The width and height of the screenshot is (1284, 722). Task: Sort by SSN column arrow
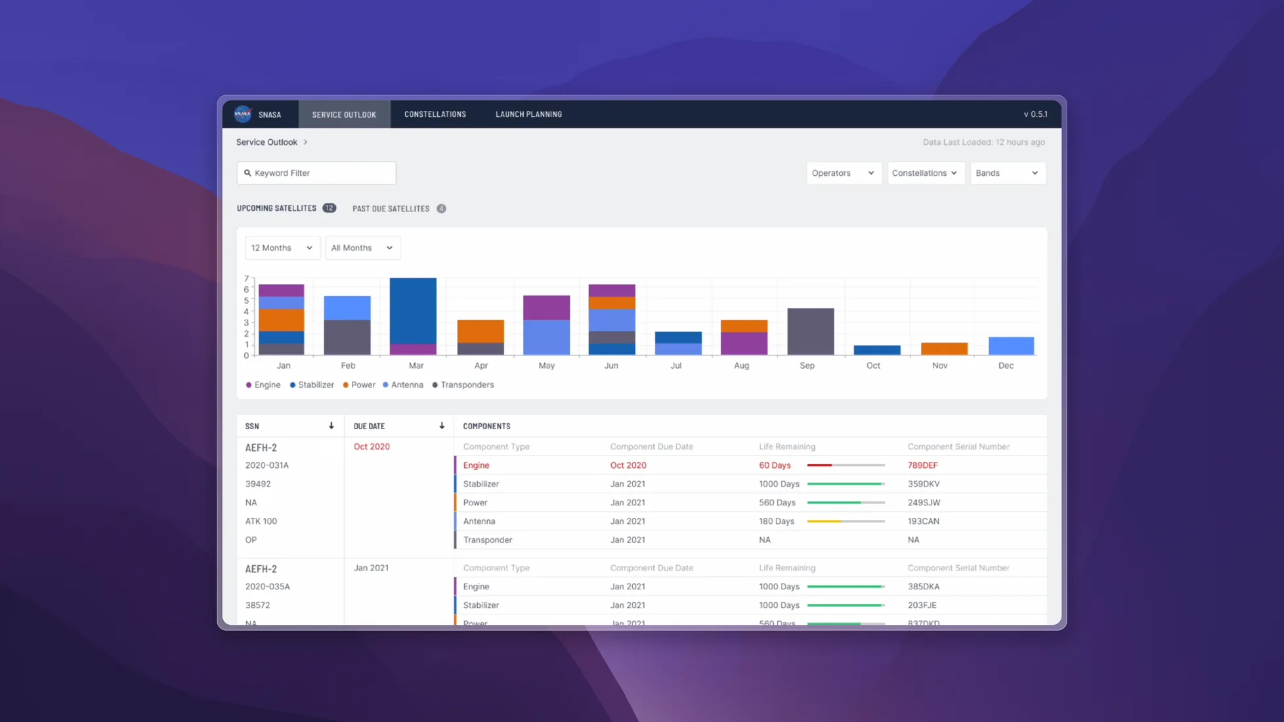point(331,426)
